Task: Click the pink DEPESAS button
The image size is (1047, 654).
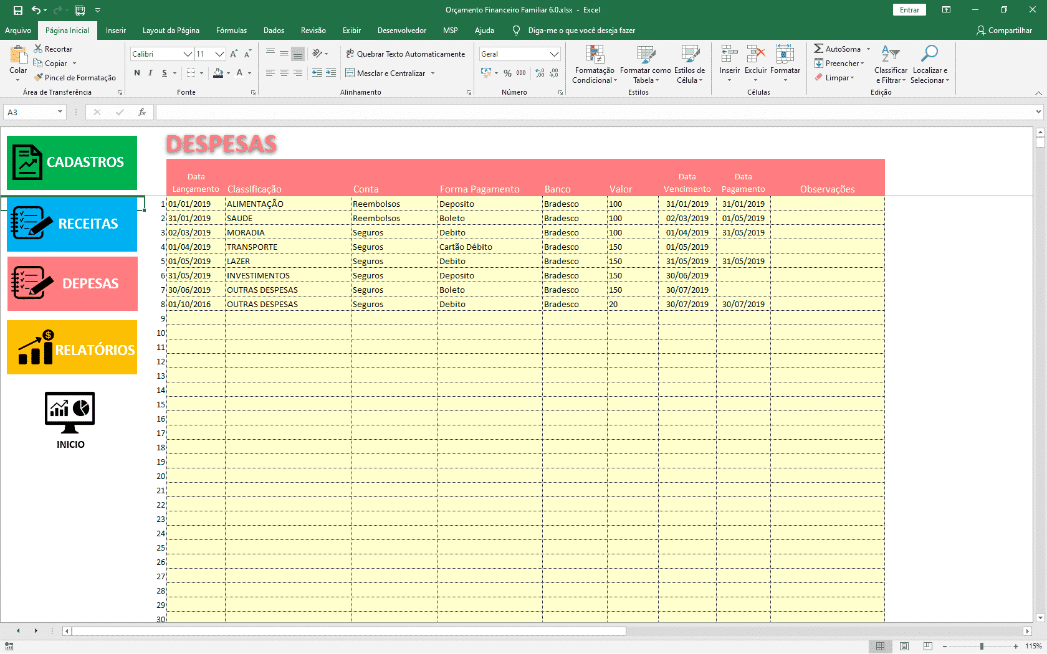Action: [72, 283]
